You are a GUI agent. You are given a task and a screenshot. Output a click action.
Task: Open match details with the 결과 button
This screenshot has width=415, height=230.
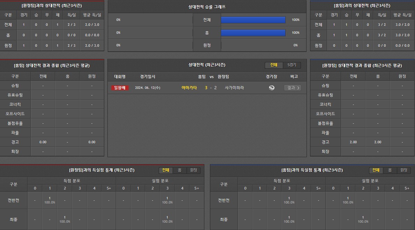click(x=292, y=88)
